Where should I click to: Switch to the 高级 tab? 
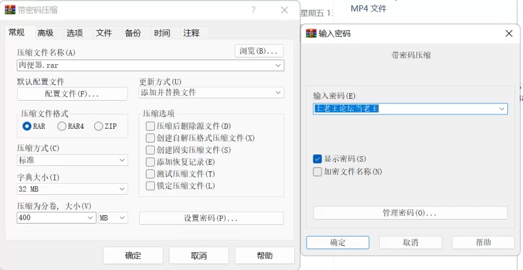point(45,33)
